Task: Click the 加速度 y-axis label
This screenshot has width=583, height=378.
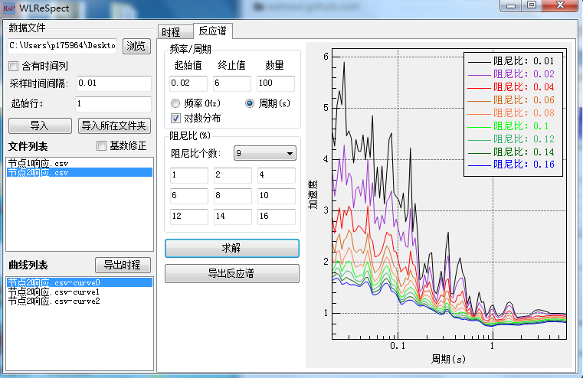Action: (x=313, y=194)
